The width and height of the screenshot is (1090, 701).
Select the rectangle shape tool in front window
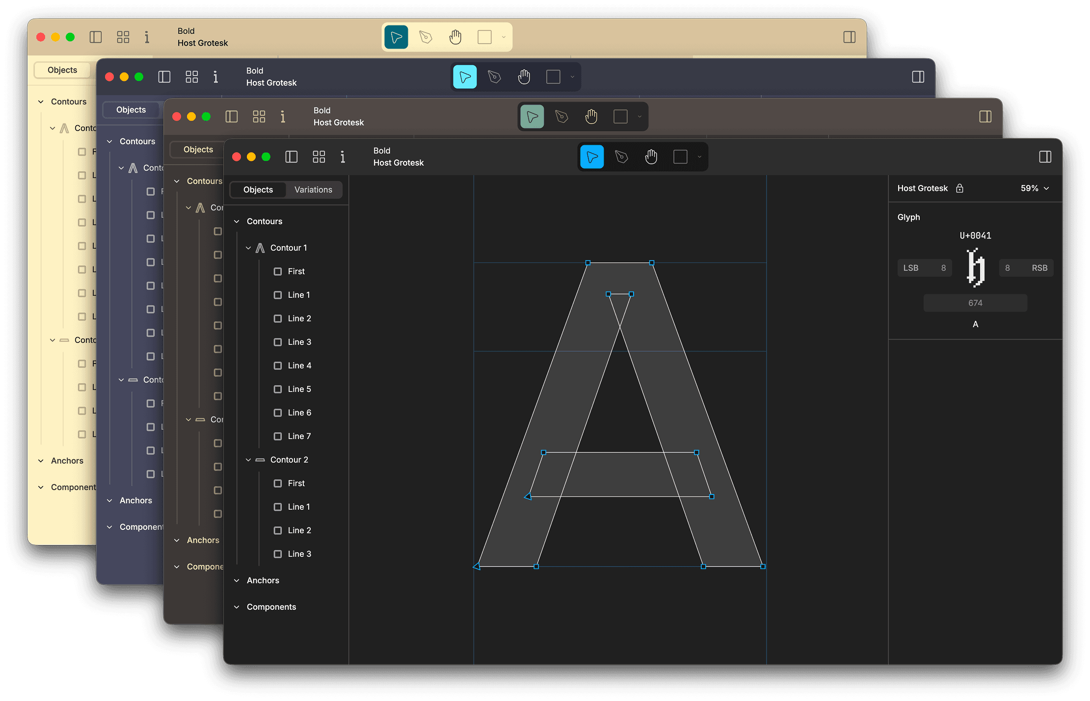coord(680,157)
